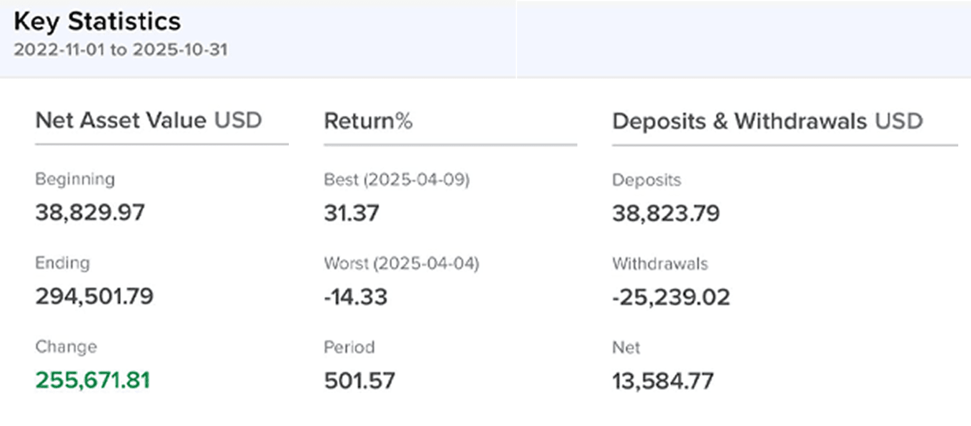Click the date range 2022-11-01 to 2025-10-31
The image size is (971, 426).
[x=121, y=50]
